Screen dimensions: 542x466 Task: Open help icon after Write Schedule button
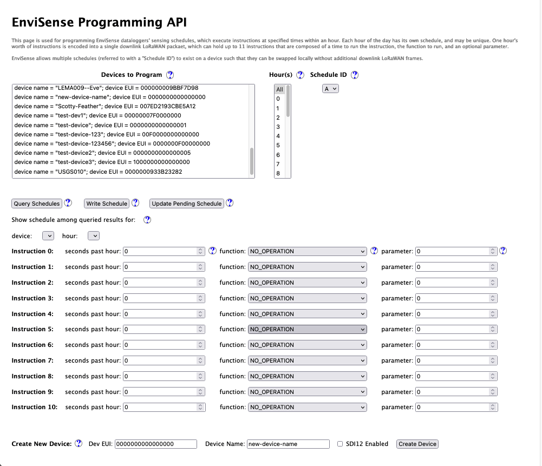click(x=135, y=203)
